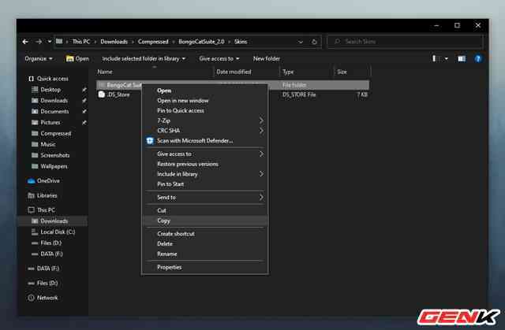Click the Compressed breadcrumb in address bar
505x330 pixels.
[x=153, y=42]
